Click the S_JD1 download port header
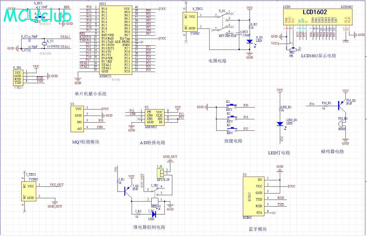Viewport: 367px width, 236px height. coord(18,78)
